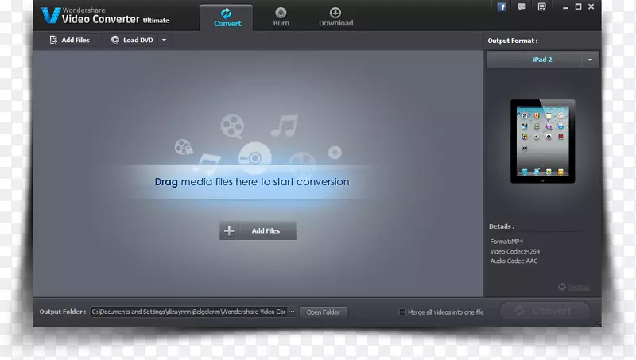
Task: Enable Merge all videos into one file
Action: 402,312
